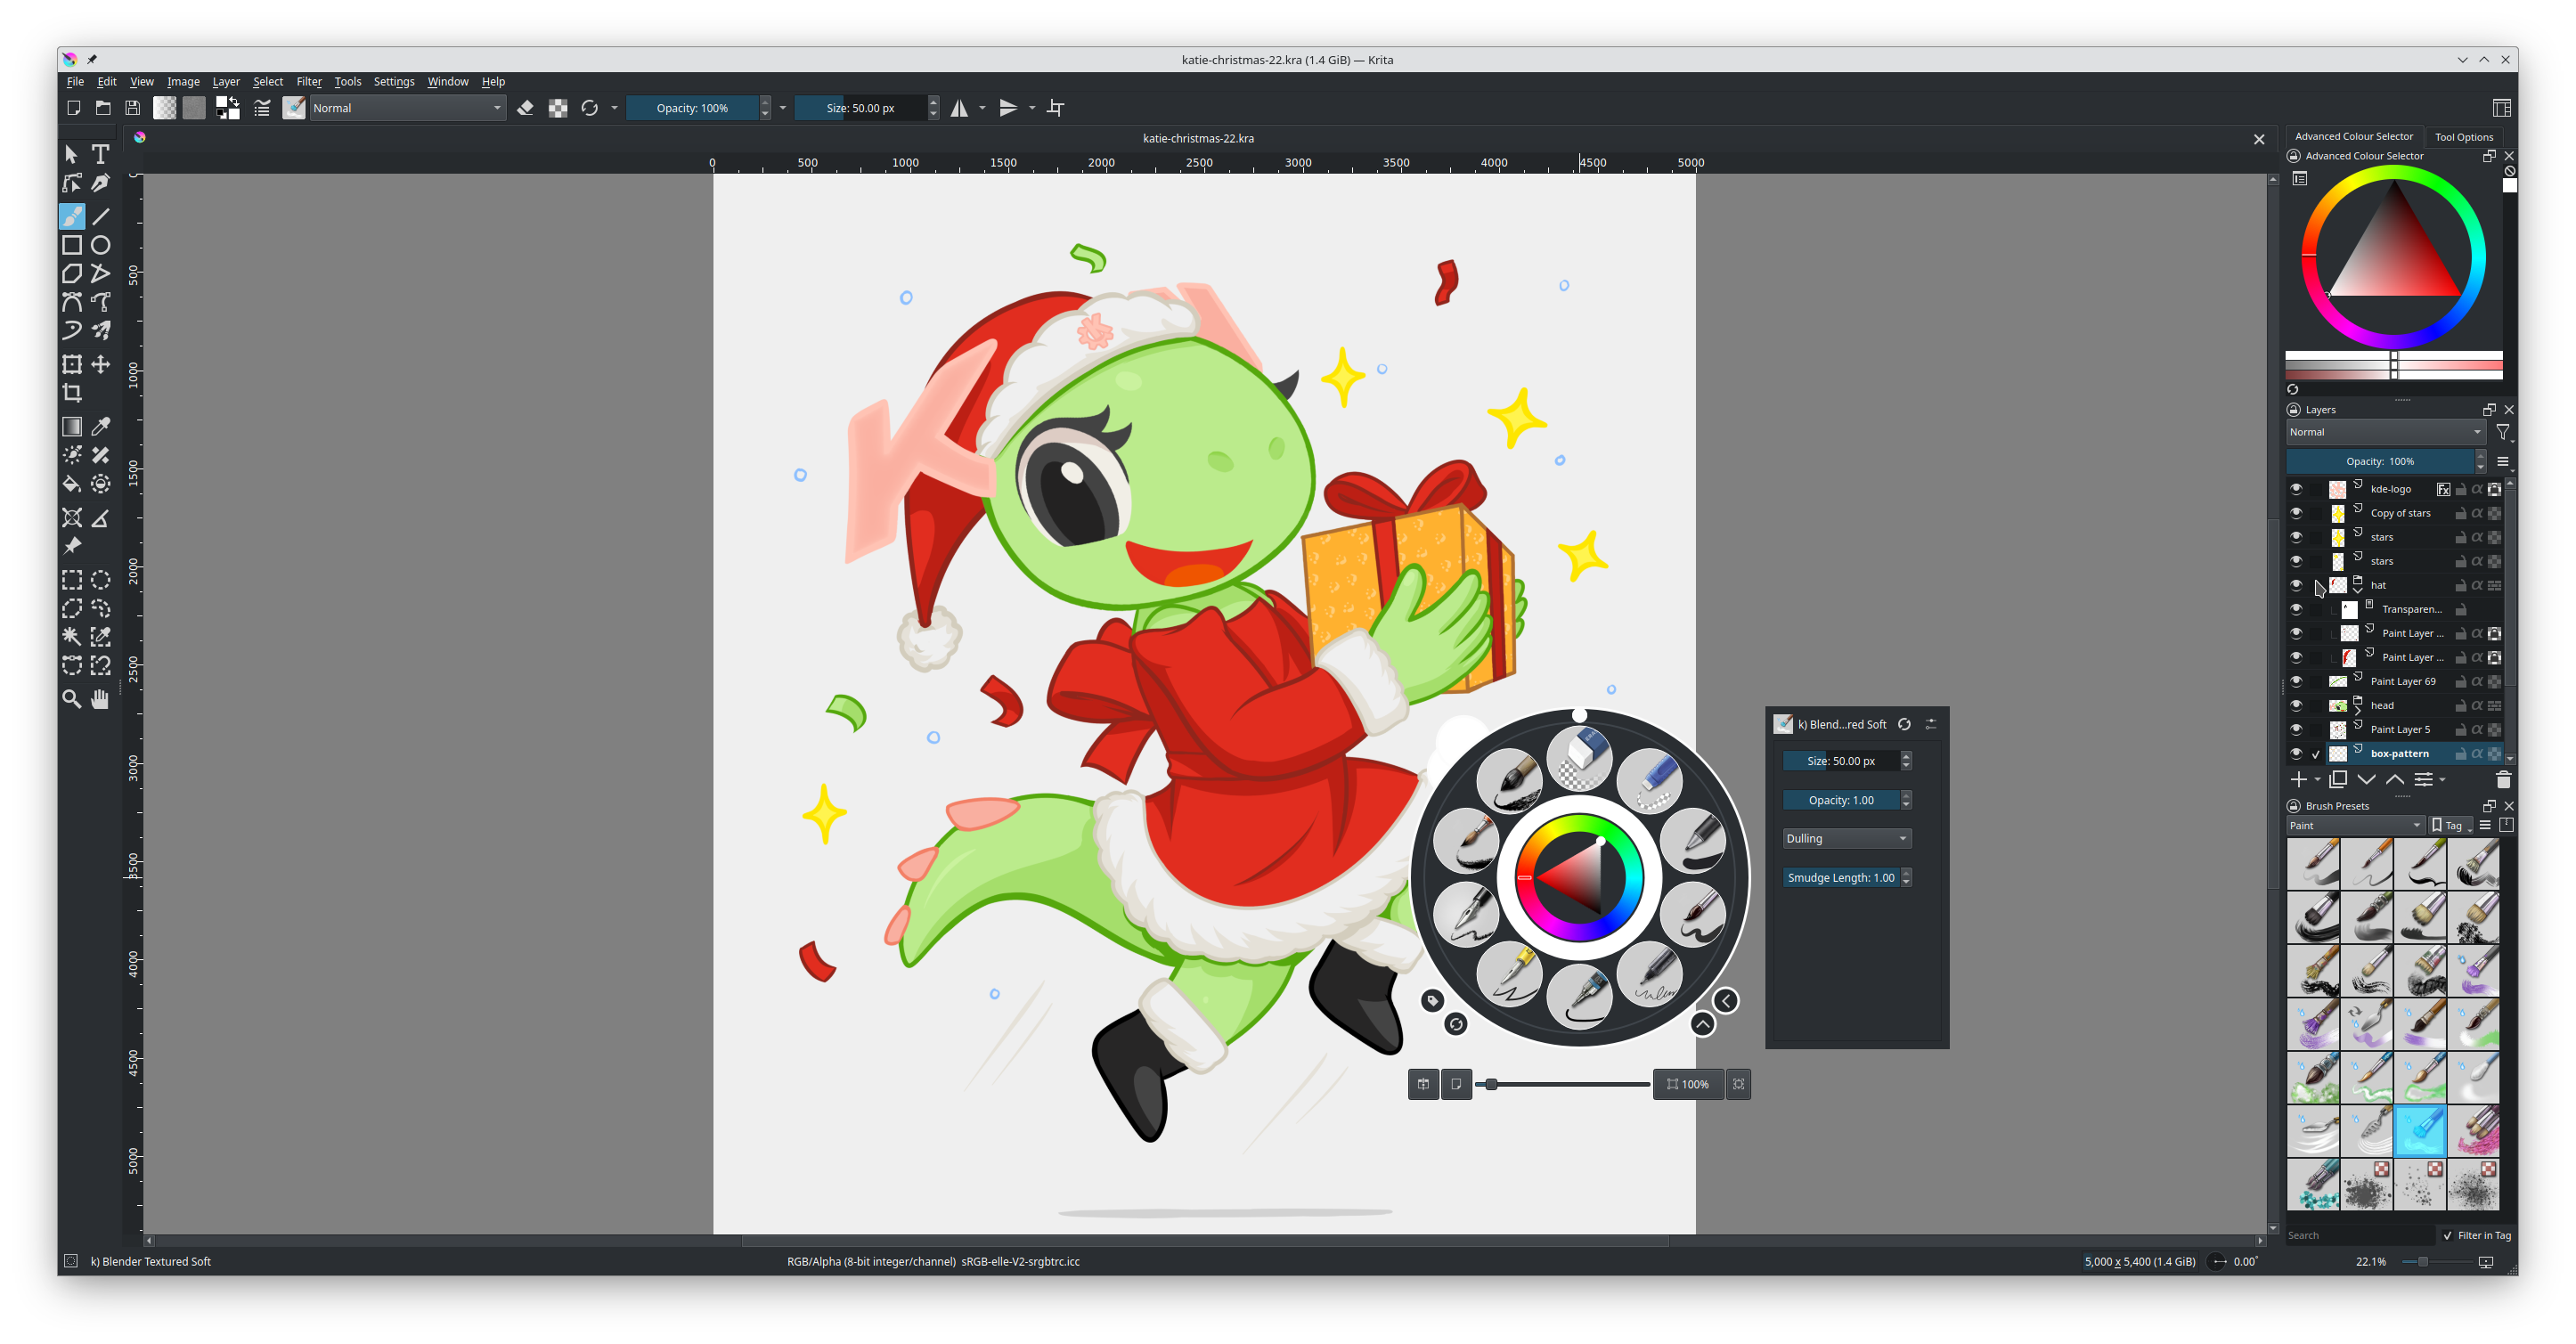This screenshot has width=2576, height=1344.
Task: Select the Ellipse shape tool
Action: (x=101, y=245)
